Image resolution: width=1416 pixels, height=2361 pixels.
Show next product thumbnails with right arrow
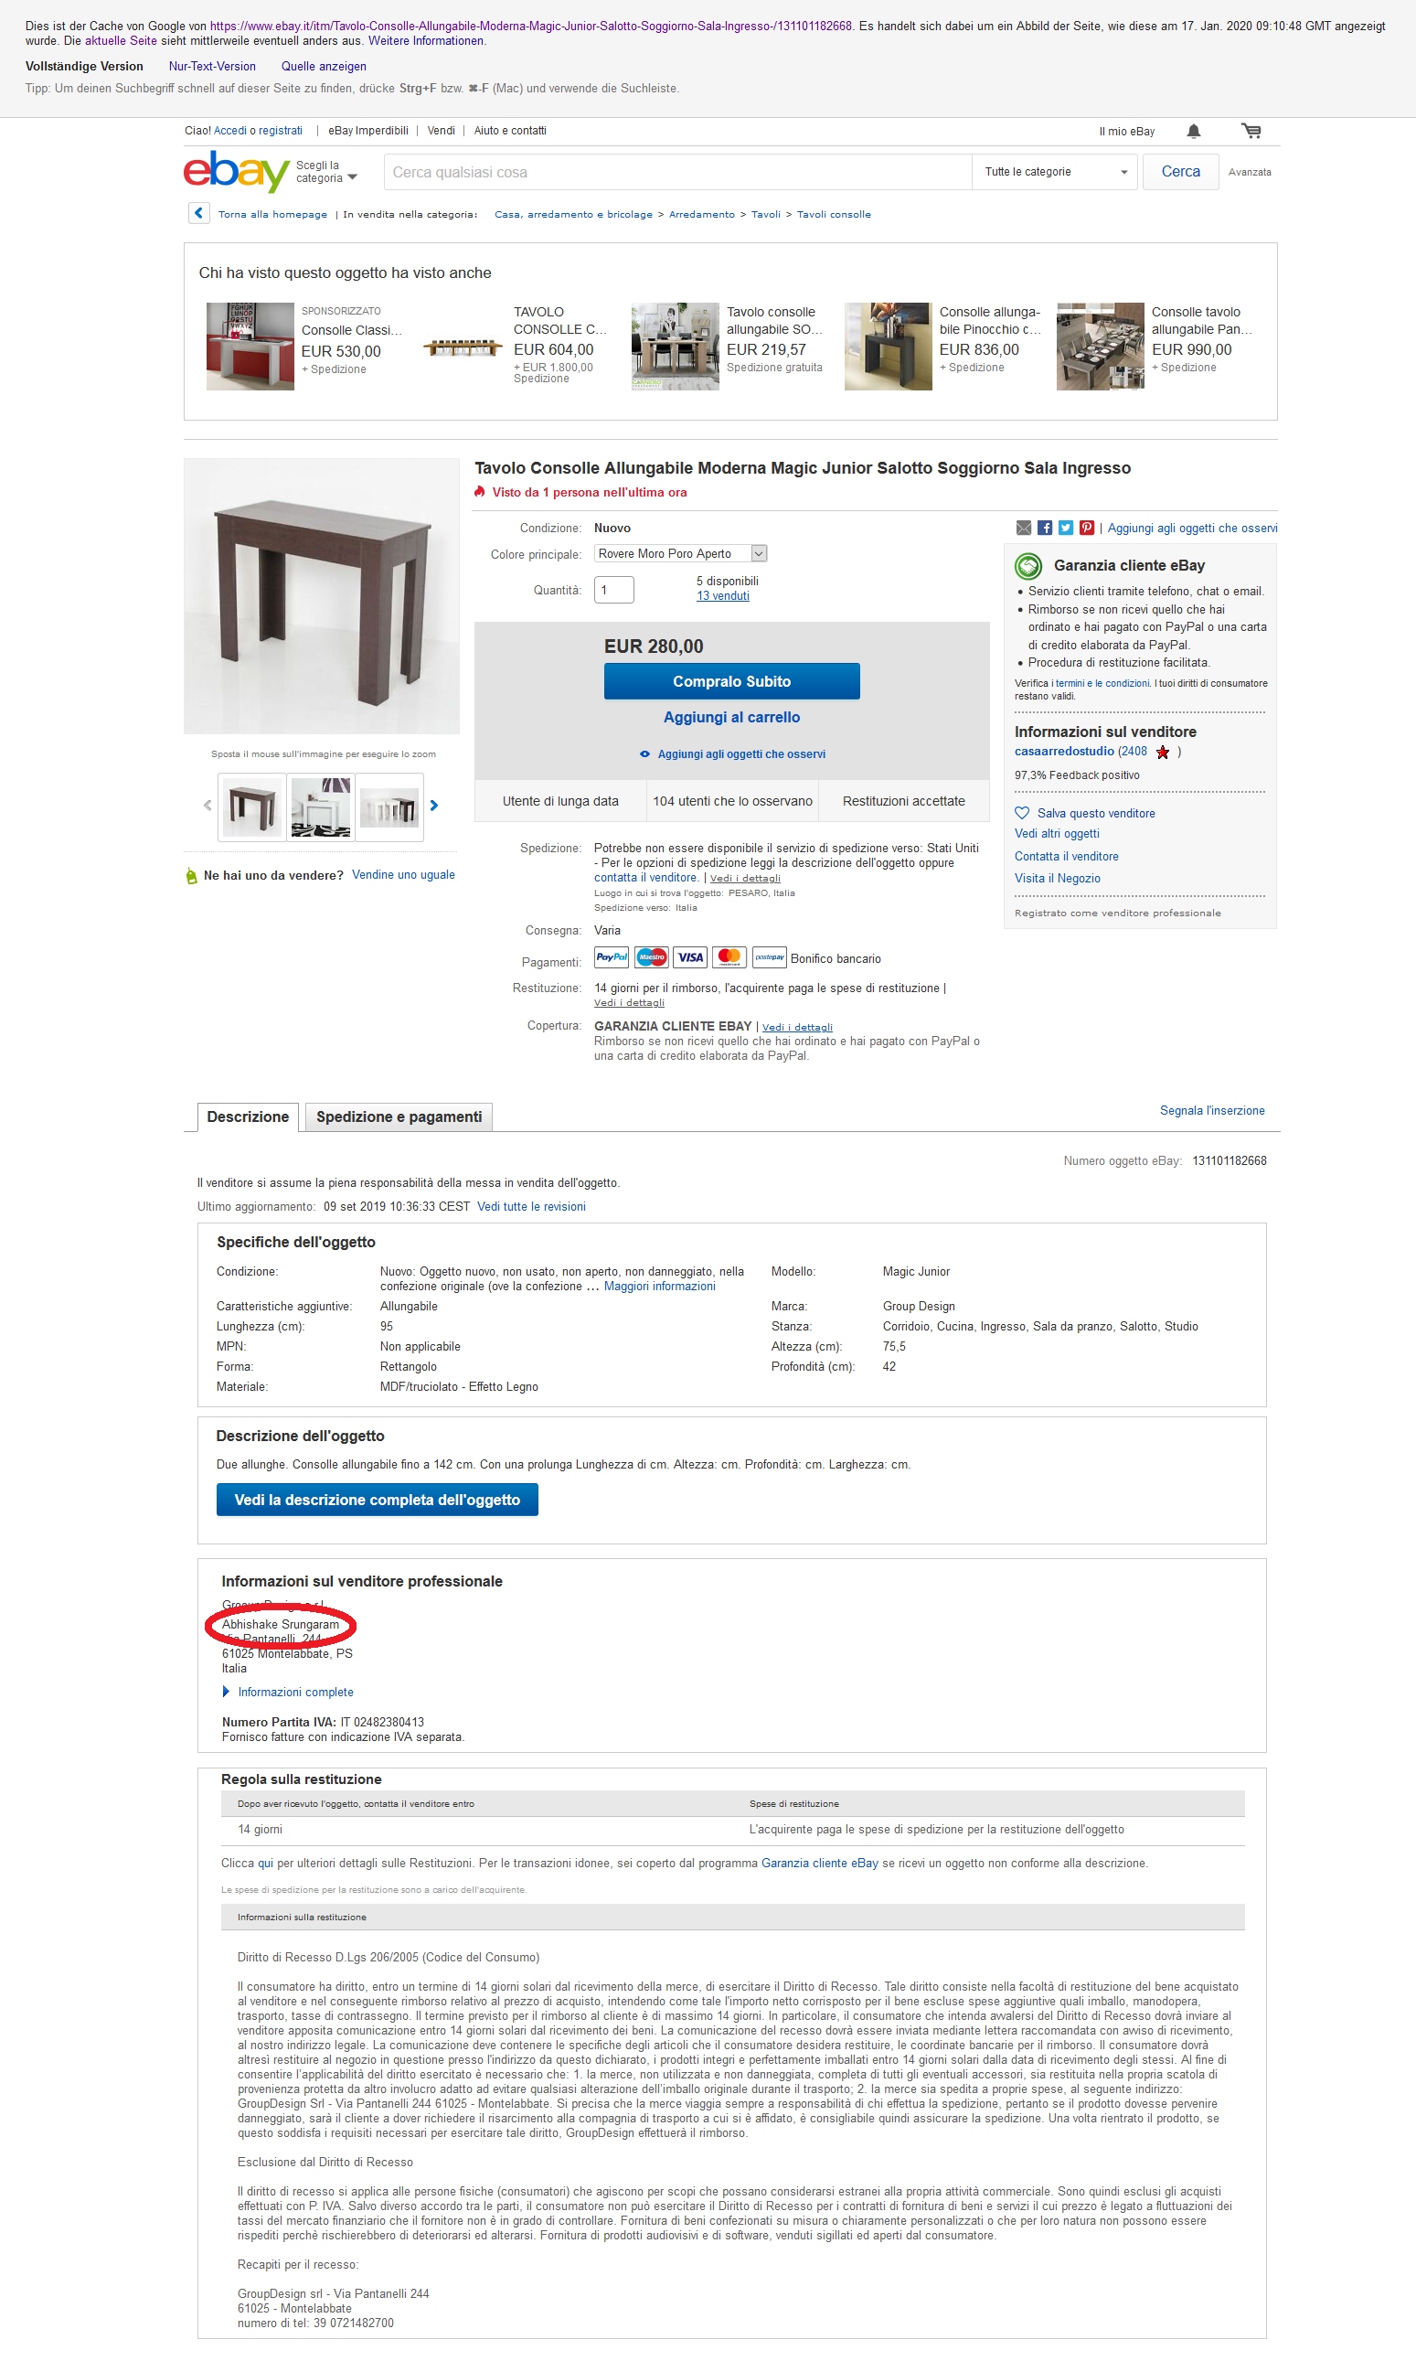434,806
